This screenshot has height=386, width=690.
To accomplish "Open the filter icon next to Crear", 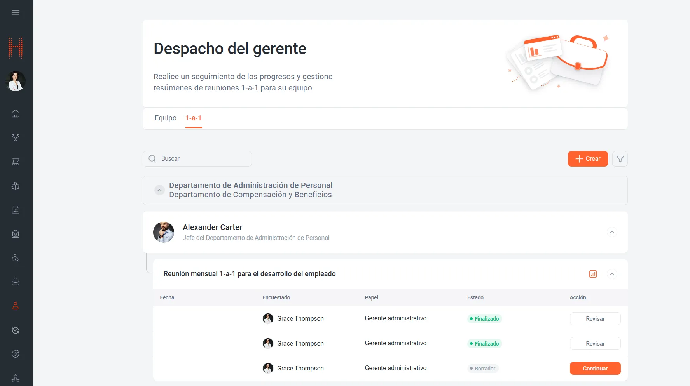I will [x=620, y=159].
